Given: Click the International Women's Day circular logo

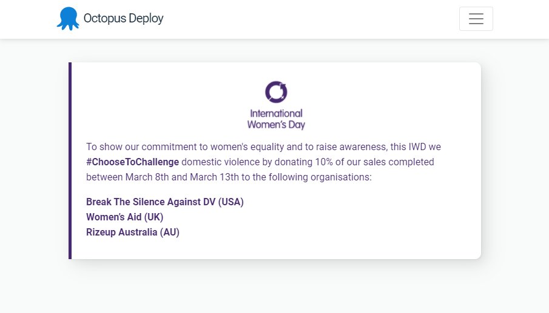Looking at the screenshot, I should tap(276, 92).
